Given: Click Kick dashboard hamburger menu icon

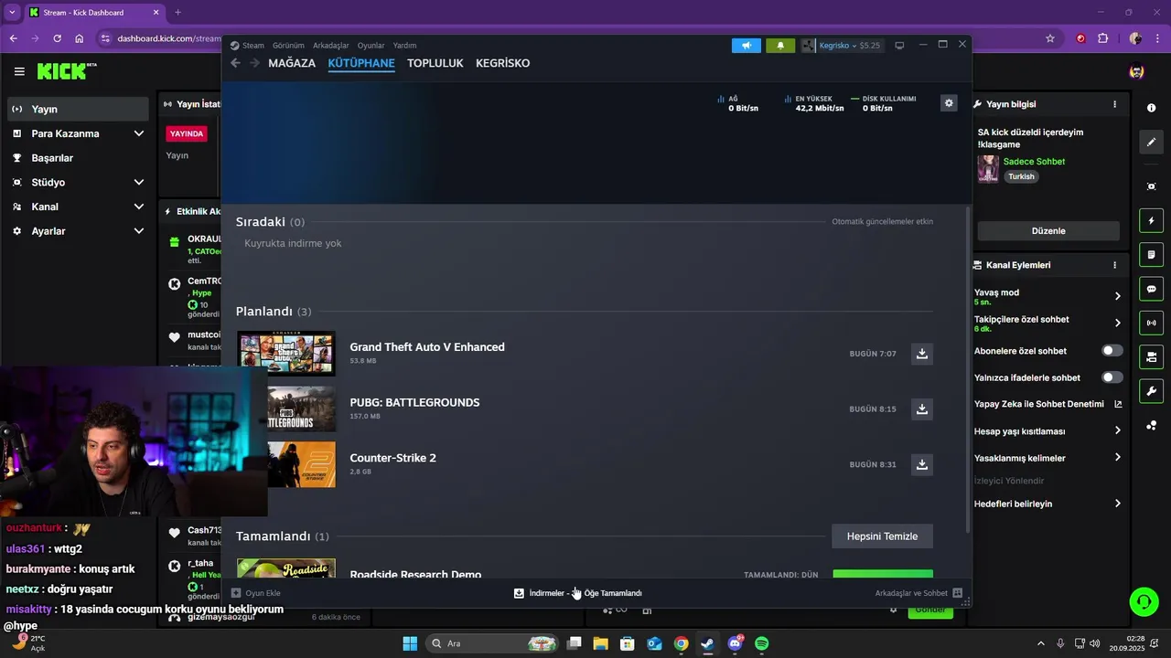Looking at the screenshot, I should click(19, 71).
